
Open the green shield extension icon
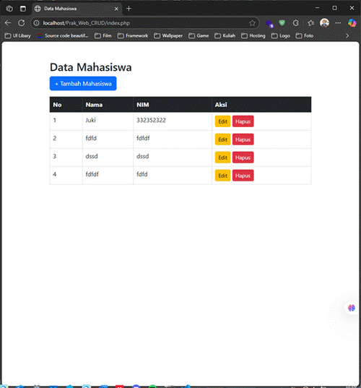tap(282, 23)
